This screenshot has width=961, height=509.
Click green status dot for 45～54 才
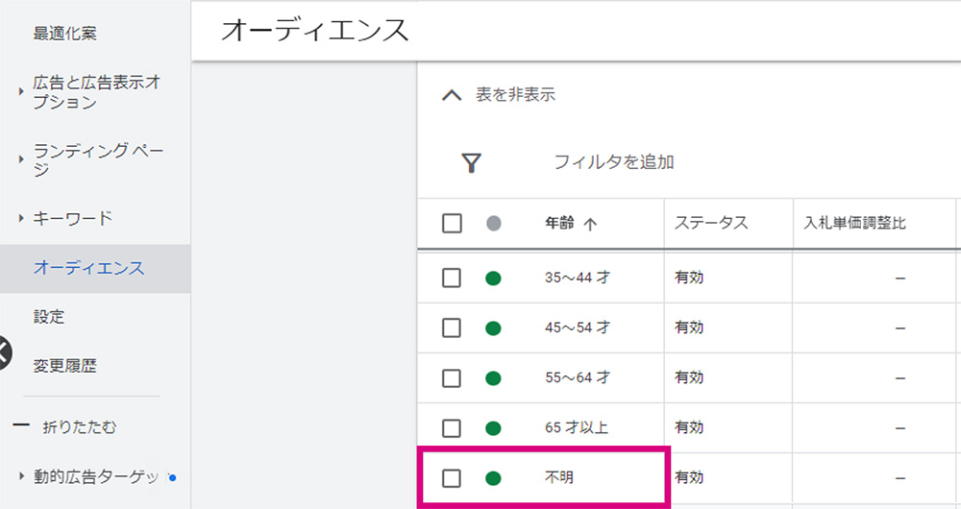(x=493, y=328)
